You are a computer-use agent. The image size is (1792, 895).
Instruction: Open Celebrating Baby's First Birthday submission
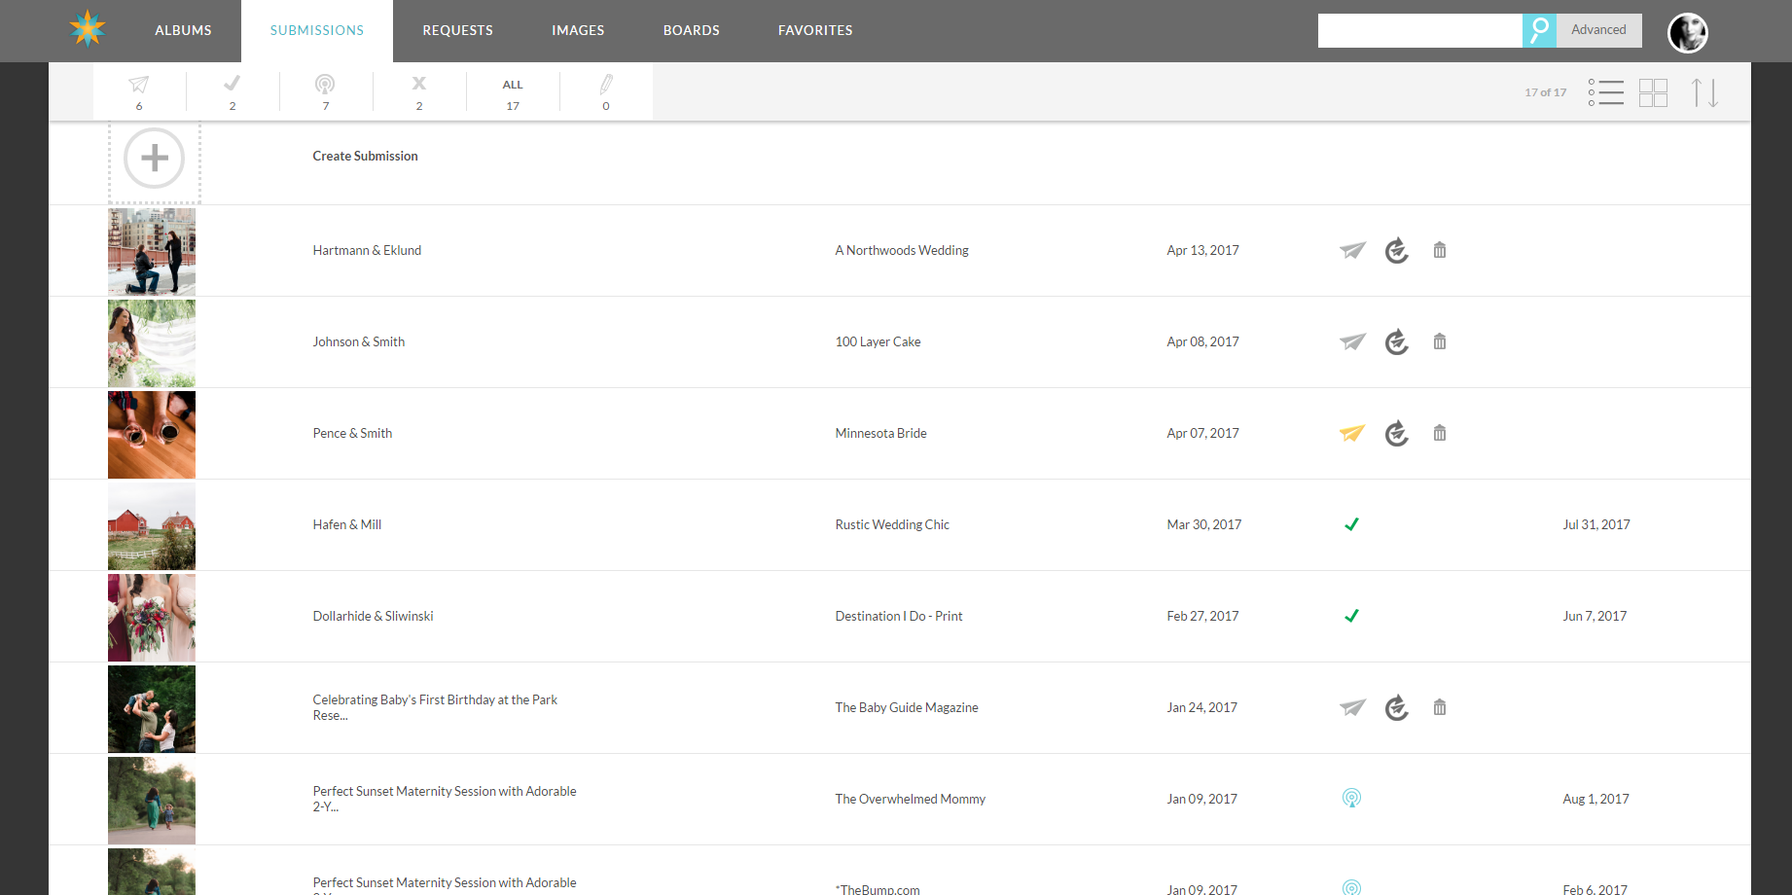pos(435,707)
